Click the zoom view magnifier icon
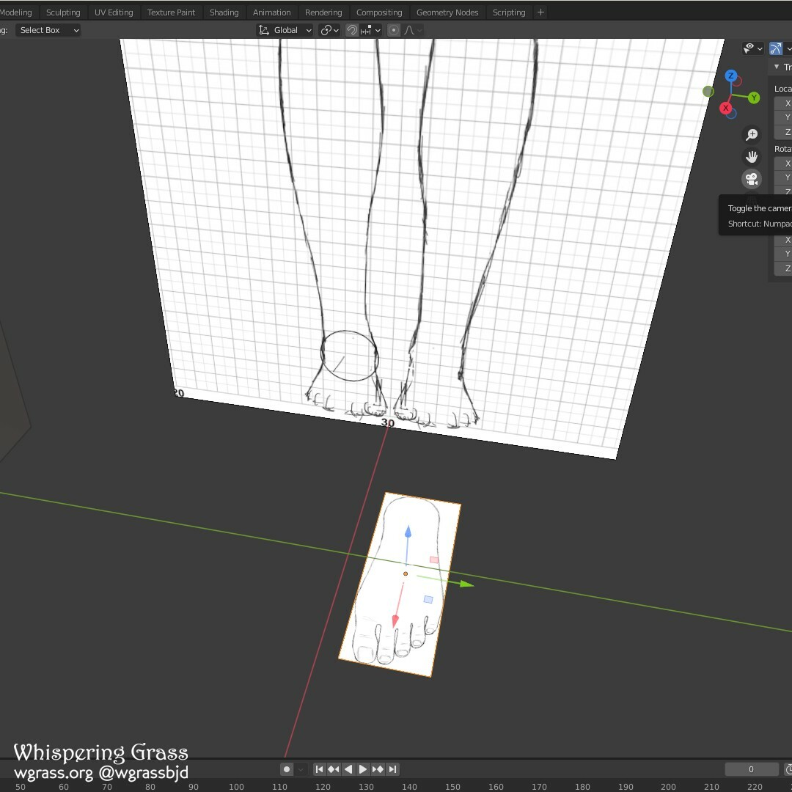792x792 pixels. 752,134
